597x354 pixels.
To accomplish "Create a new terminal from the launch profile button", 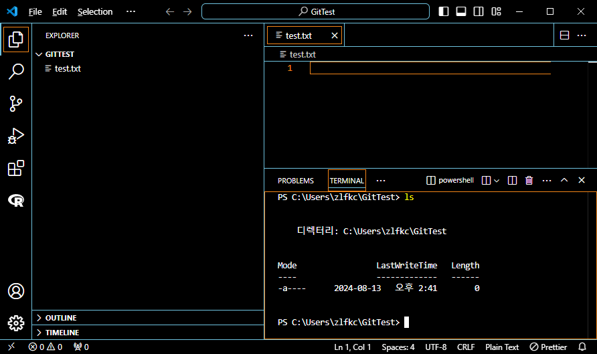I will 486,181.
